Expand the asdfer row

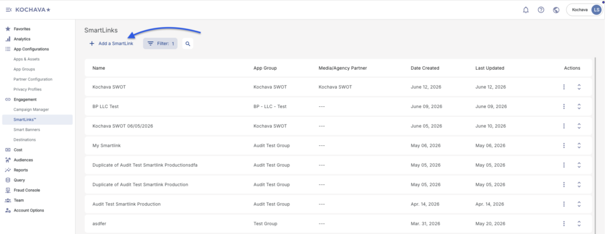tap(579, 223)
